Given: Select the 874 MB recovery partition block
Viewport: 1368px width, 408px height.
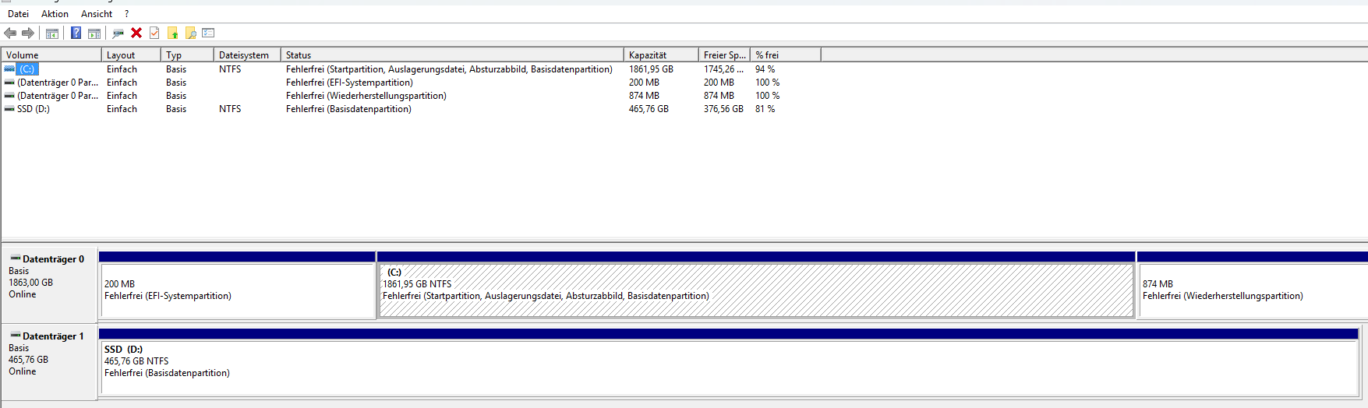Looking at the screenshot, I should pos(1253,290).
